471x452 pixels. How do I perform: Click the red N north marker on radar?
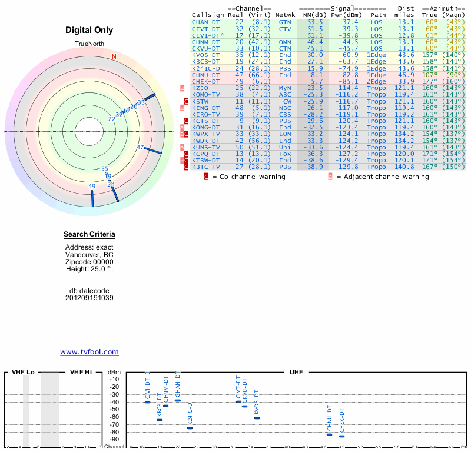pos(114,56)
